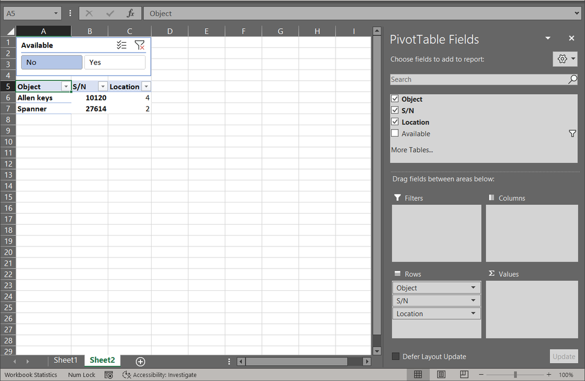This screenshot has height=381, width=585.
Task: Zoom out with the minus button
Action: tap(481, 375)
